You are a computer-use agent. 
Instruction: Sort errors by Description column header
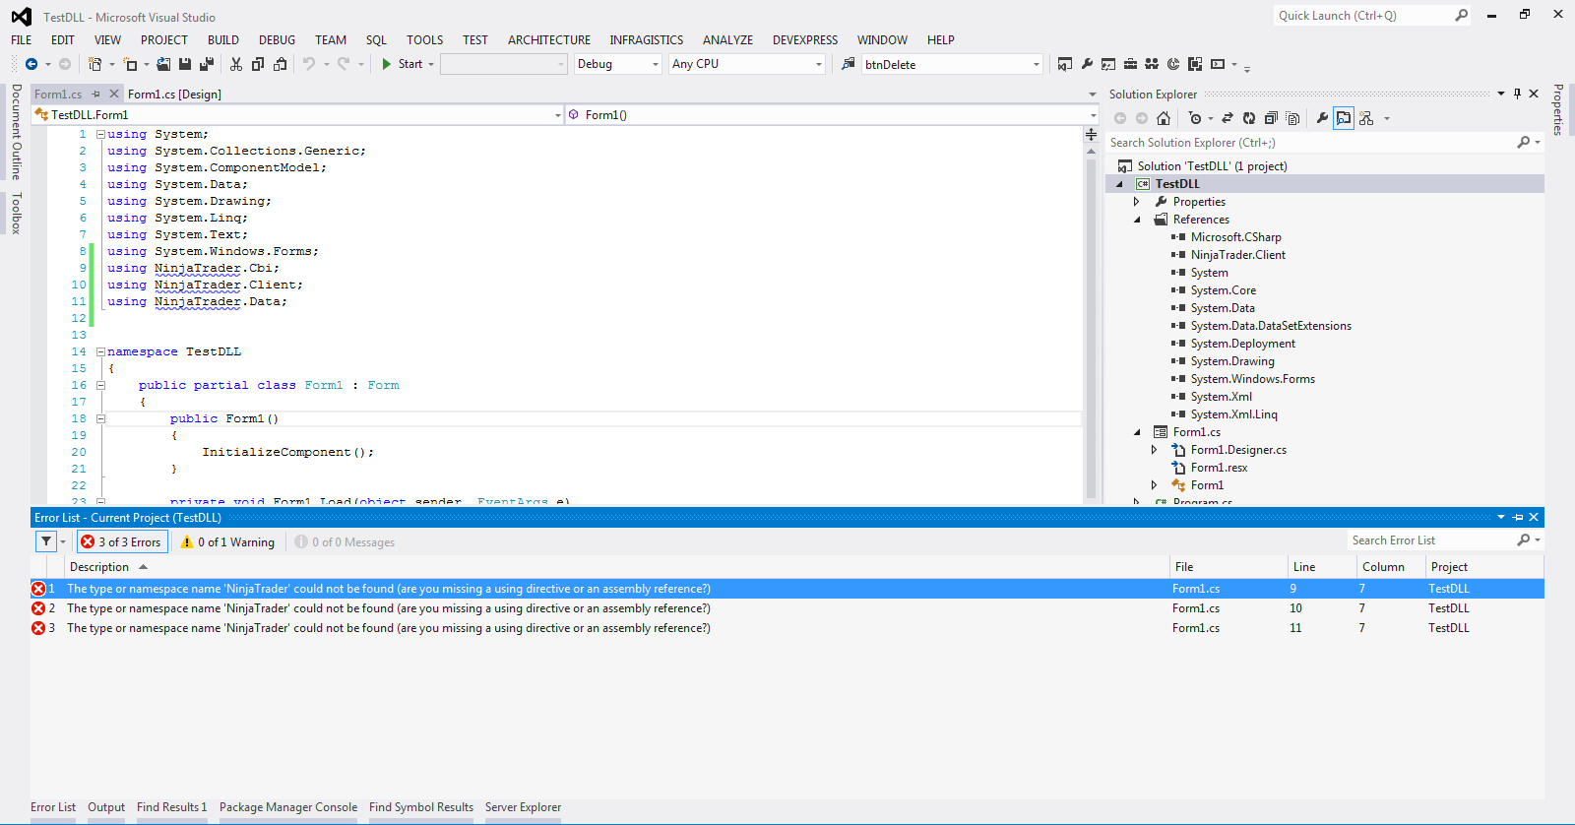(616, 567)
